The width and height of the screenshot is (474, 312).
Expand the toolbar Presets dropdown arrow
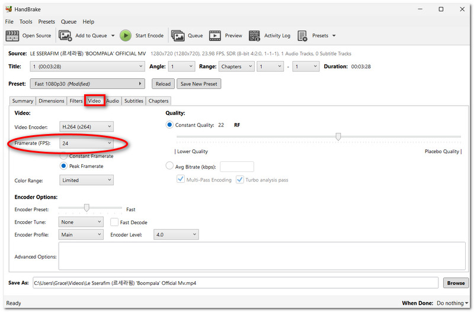tap(334, 36)
